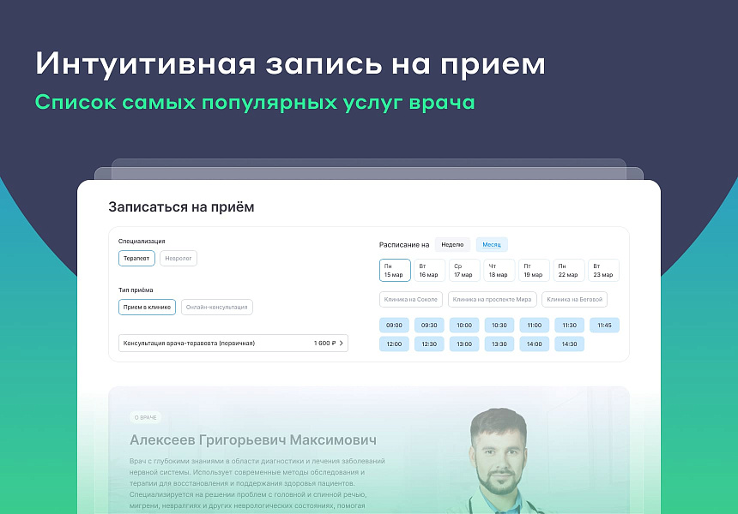Select Клиника на проспекте Мира location
This screenshot has height=514, width=738.
[x=493, y=300]
